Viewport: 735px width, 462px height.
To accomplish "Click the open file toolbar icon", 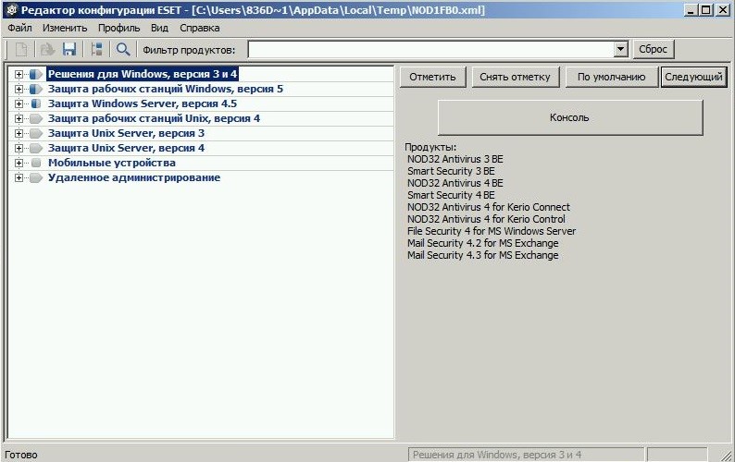I will (x=47, y=49).
